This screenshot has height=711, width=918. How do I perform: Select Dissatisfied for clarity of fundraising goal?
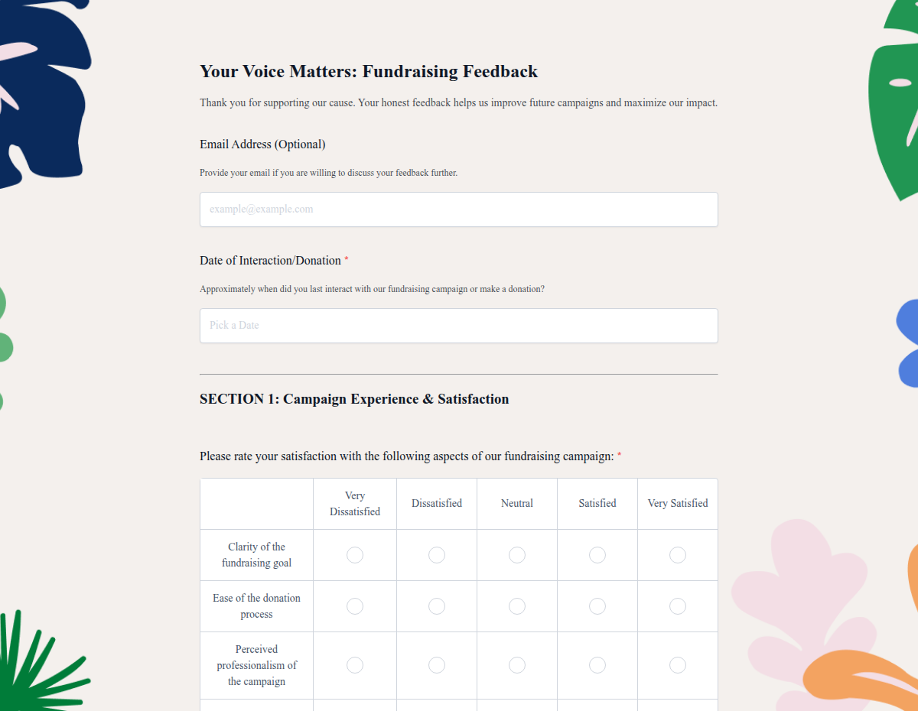point(436,555)
